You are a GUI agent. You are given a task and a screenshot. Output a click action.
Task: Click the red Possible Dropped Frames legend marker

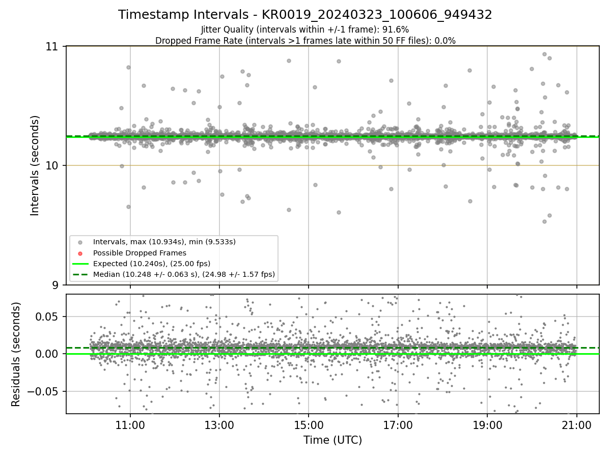click(80, 253)
